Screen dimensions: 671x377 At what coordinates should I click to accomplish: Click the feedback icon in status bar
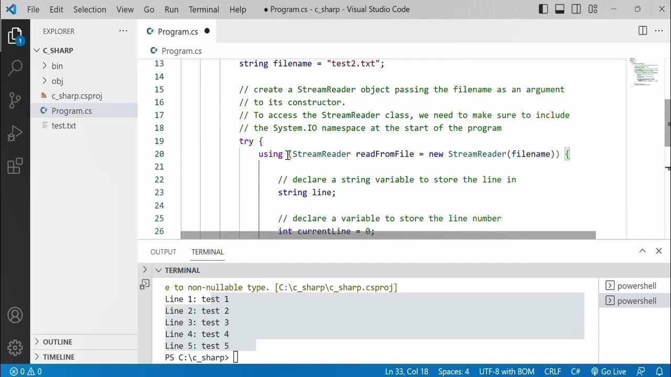tap(642, 371)
